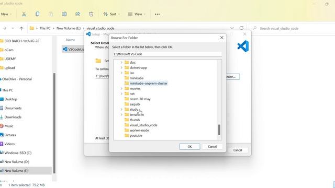Expand the iso folder node
Screen dimensions: 335x188
[121, 73]
